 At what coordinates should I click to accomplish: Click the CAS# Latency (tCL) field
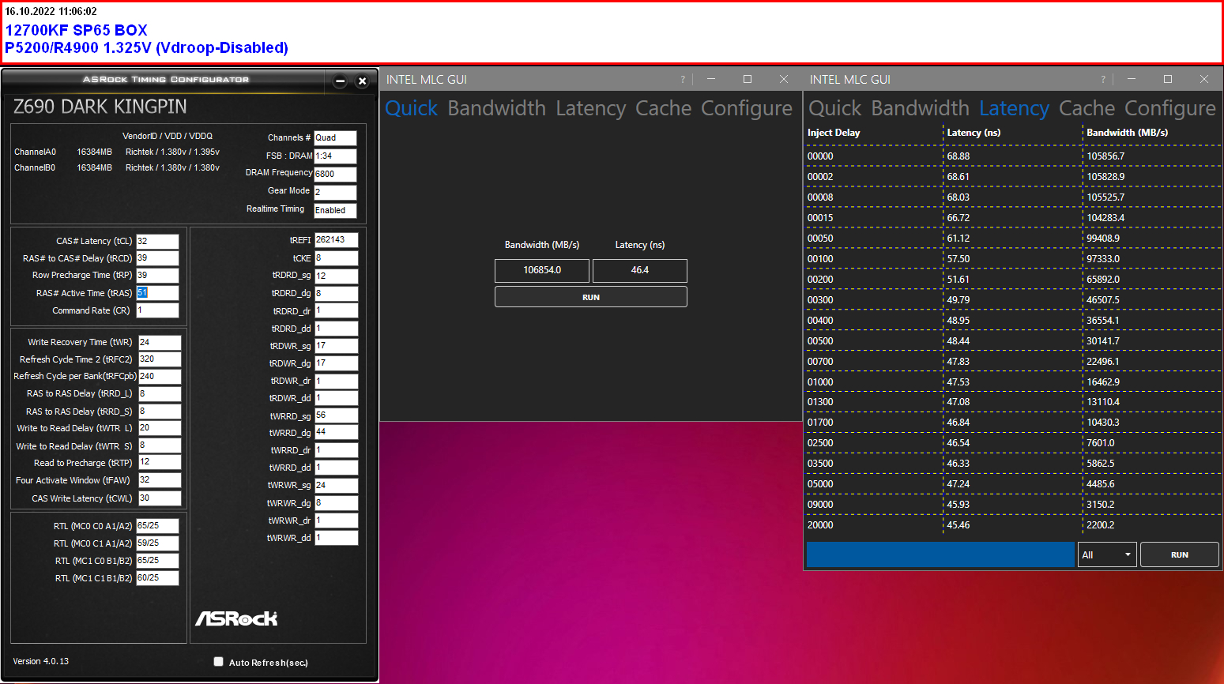157,241
